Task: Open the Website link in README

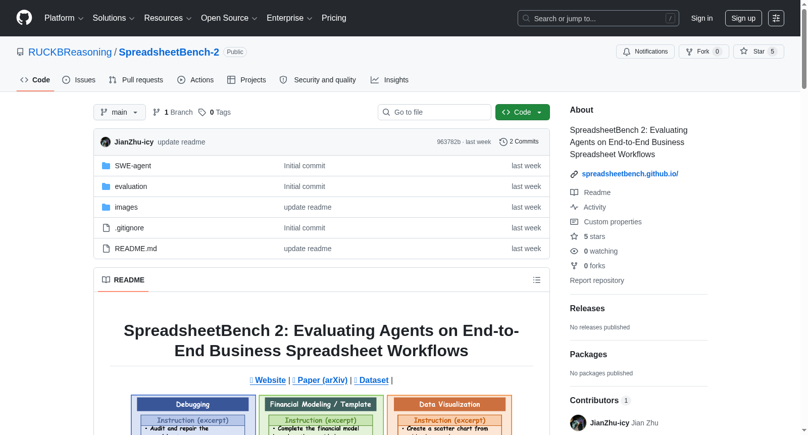Action: [268, 380]
